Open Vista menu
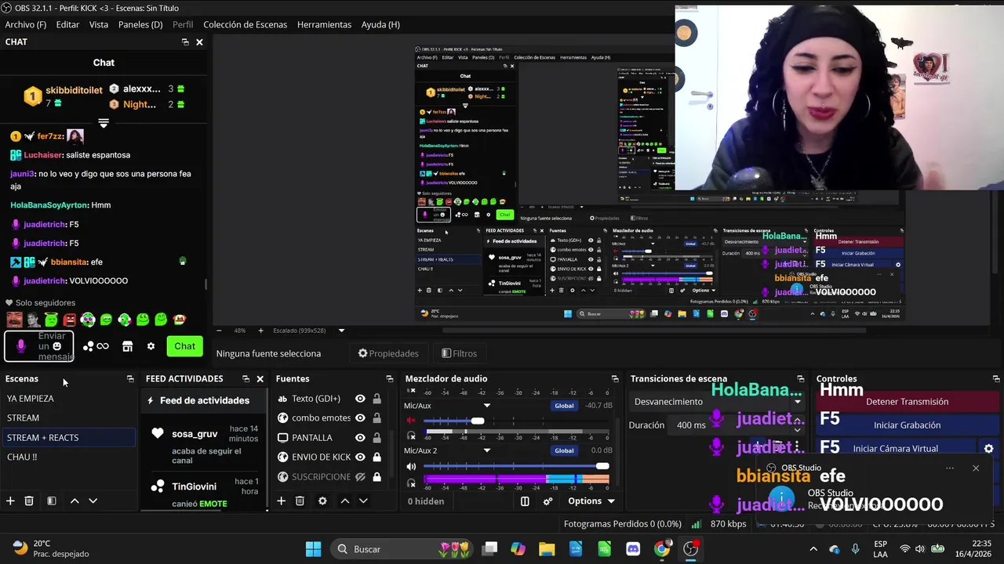The image size is (1004, 564). coord(99,24)
